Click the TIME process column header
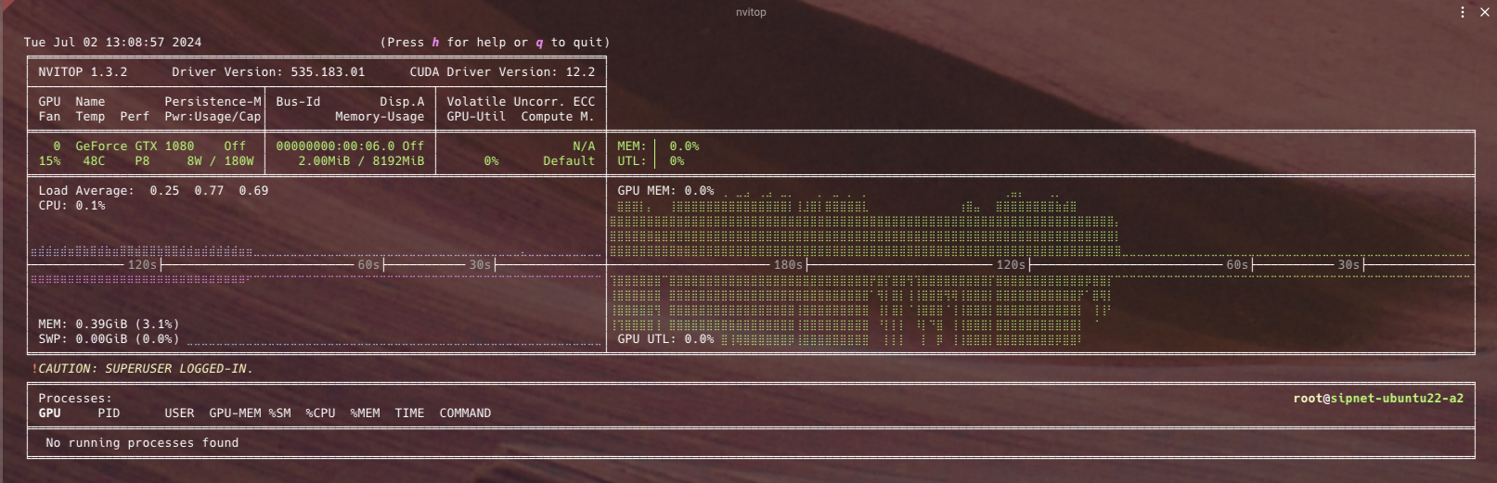This screenshot has width=1497, height=483. (409, 413)
